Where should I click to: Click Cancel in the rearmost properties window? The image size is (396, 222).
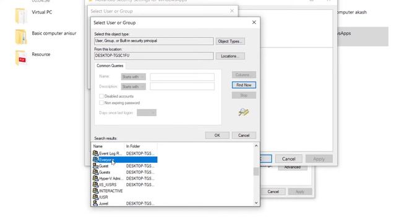[273, 192]
